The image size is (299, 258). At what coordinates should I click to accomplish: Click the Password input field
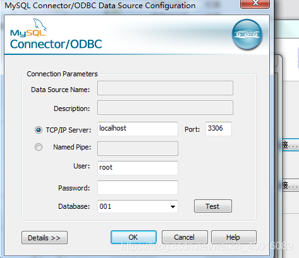pyautogui.click(x=138, y=187)
